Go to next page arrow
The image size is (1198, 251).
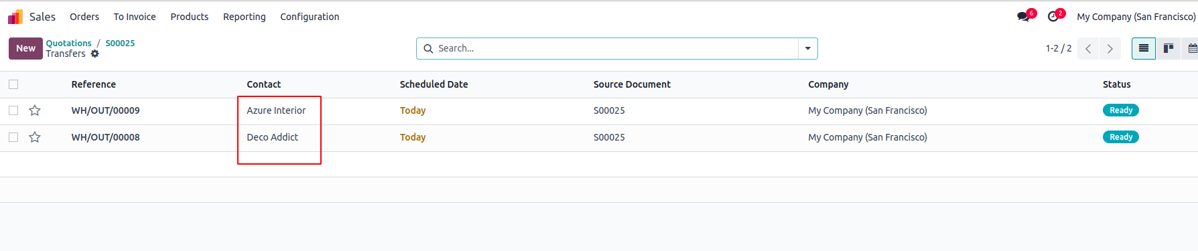click(1110, 49)
